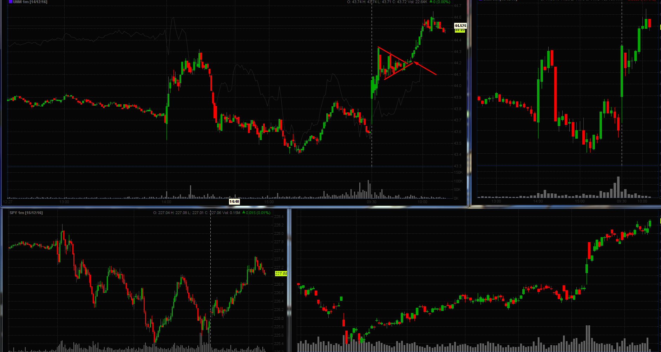Click 15:00 on the top-right chart time axis

coord(580,201)
